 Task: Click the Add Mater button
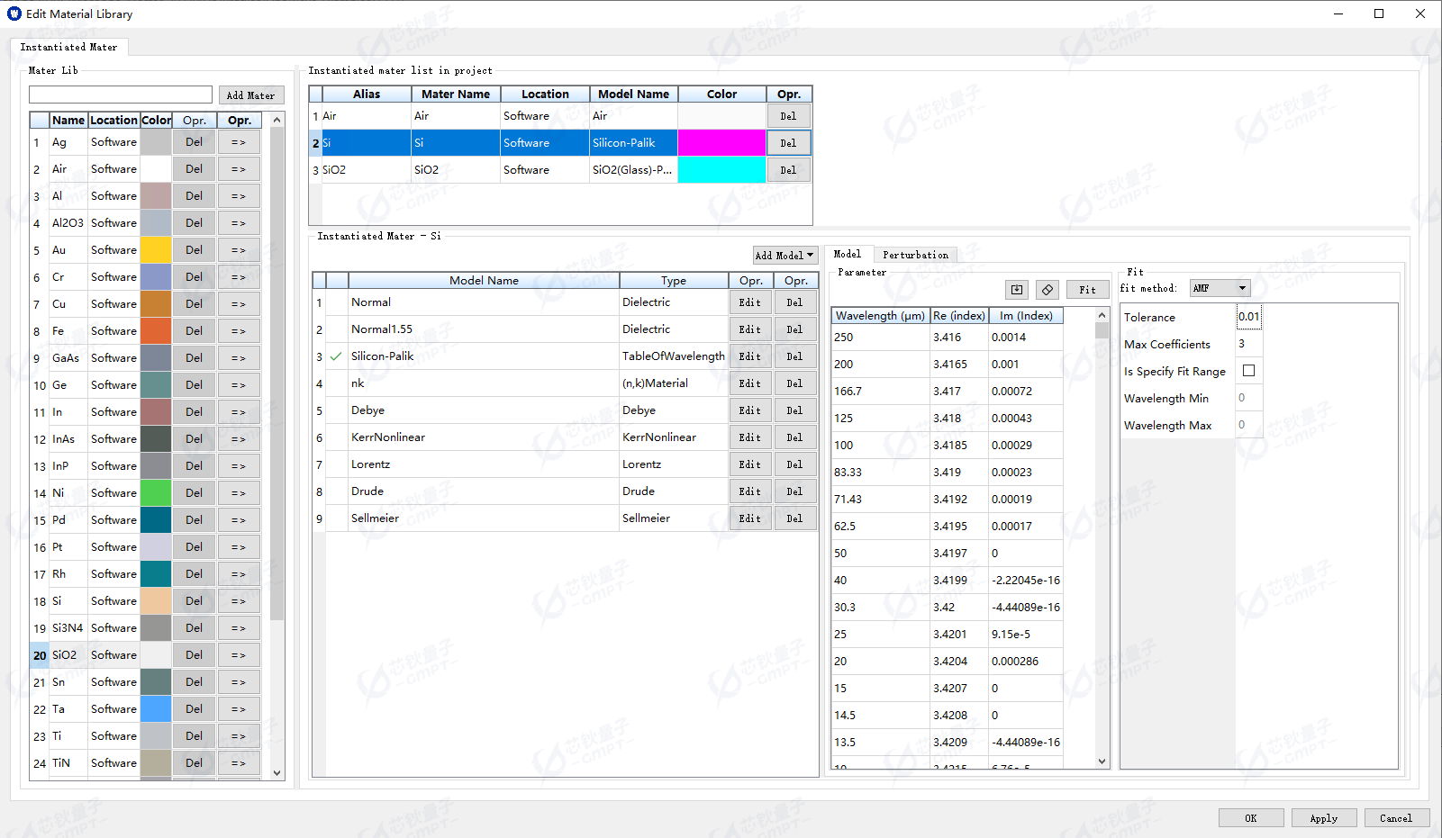tap(250, 95)
